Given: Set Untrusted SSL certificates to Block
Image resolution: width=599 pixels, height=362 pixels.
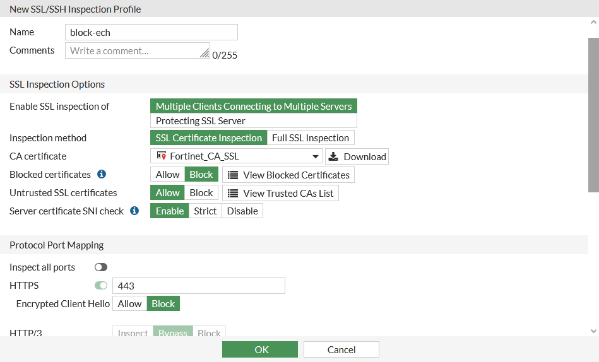Looking at the screenshot, I should coord(201,193).
